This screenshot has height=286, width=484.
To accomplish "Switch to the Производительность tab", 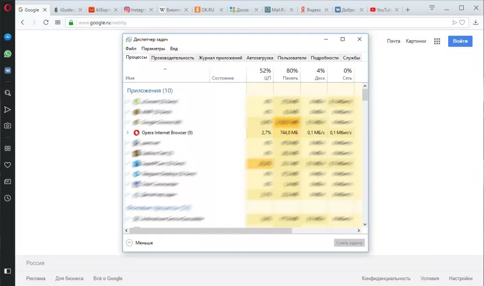I will [x=173, y=58].
